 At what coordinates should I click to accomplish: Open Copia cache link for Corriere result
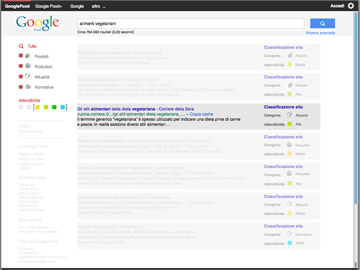click(202, 114)
